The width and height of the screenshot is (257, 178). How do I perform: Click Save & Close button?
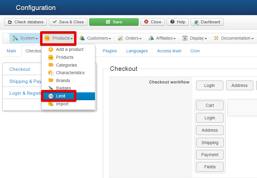point(68,22)
